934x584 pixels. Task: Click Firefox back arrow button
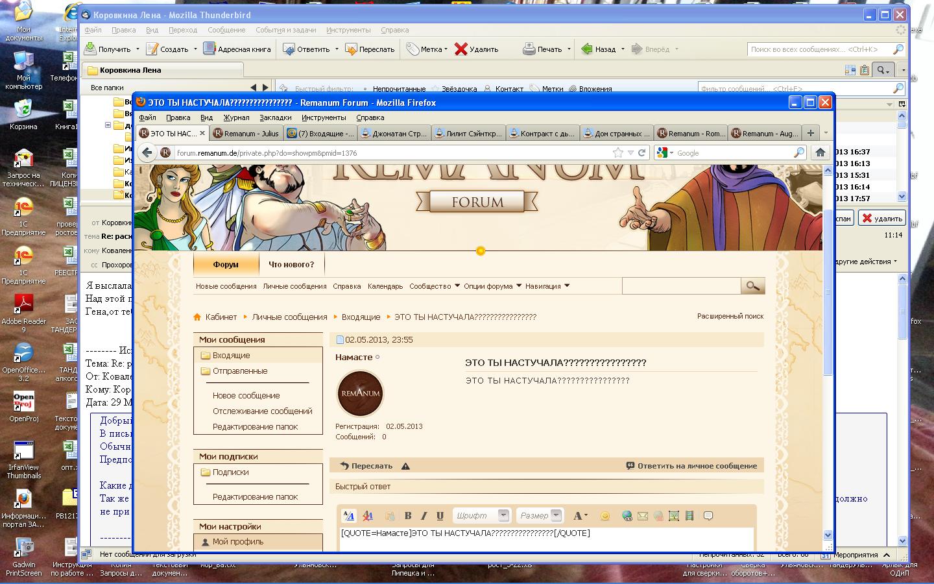click(x=147, y=152)
